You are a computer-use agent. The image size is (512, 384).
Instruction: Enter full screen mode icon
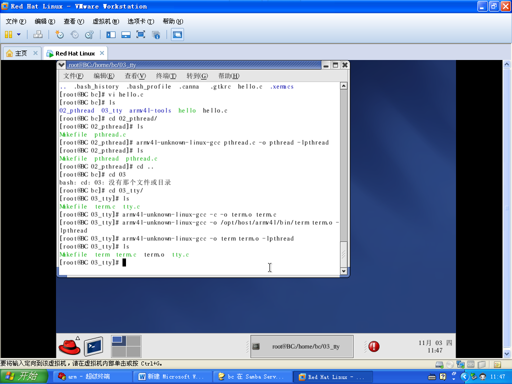click(140, 34)
